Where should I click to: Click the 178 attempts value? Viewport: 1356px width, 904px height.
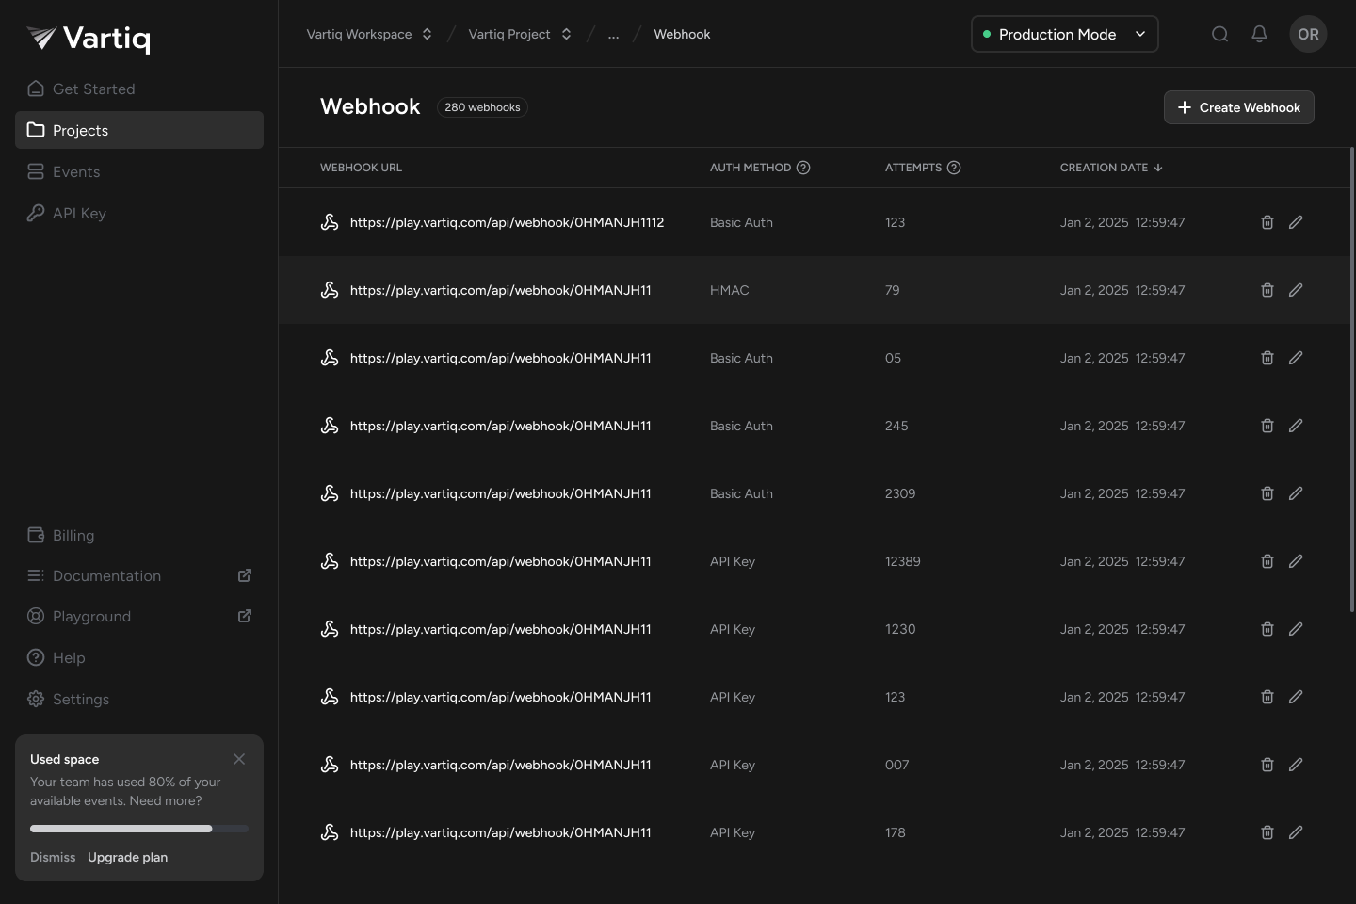896,832
